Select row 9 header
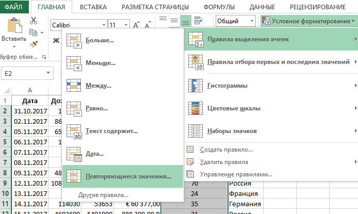358x214 pixels. tap(5, 183)
